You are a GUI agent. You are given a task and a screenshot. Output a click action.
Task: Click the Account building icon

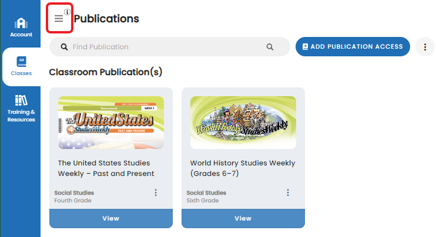tap(21, 23)
